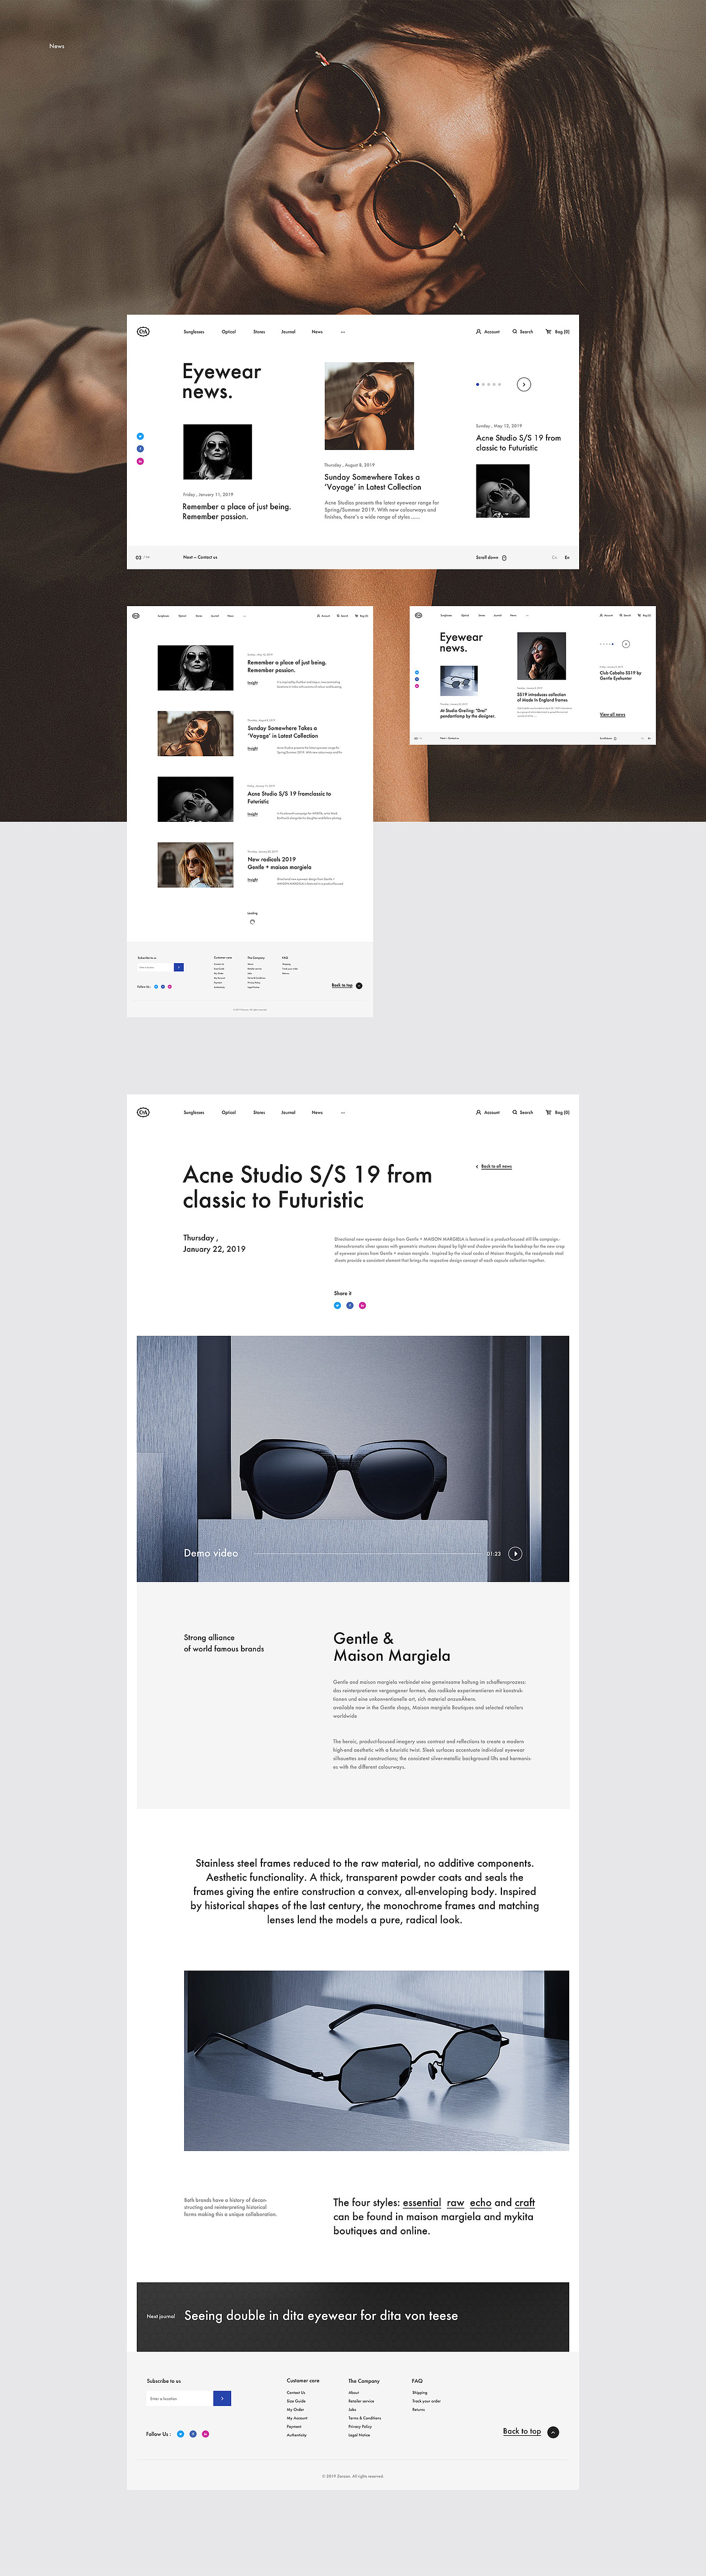Click the Back to top arrow icon in the article footer
Screen dimensions: 706x2576
[553, 2431]
